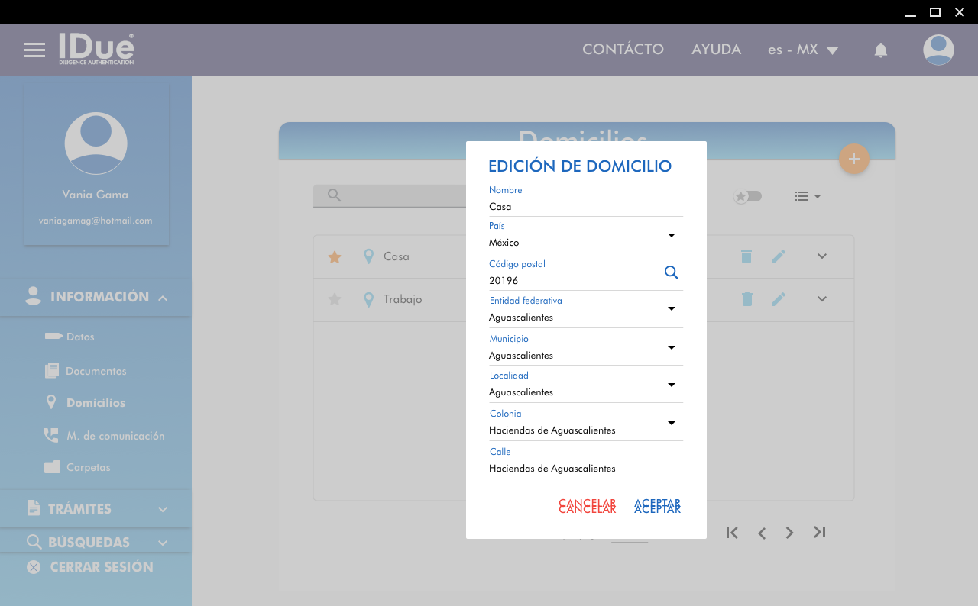Click the ACEPTAR button
978x606 pixels.
pyautogui.click(x=657, y=506)
